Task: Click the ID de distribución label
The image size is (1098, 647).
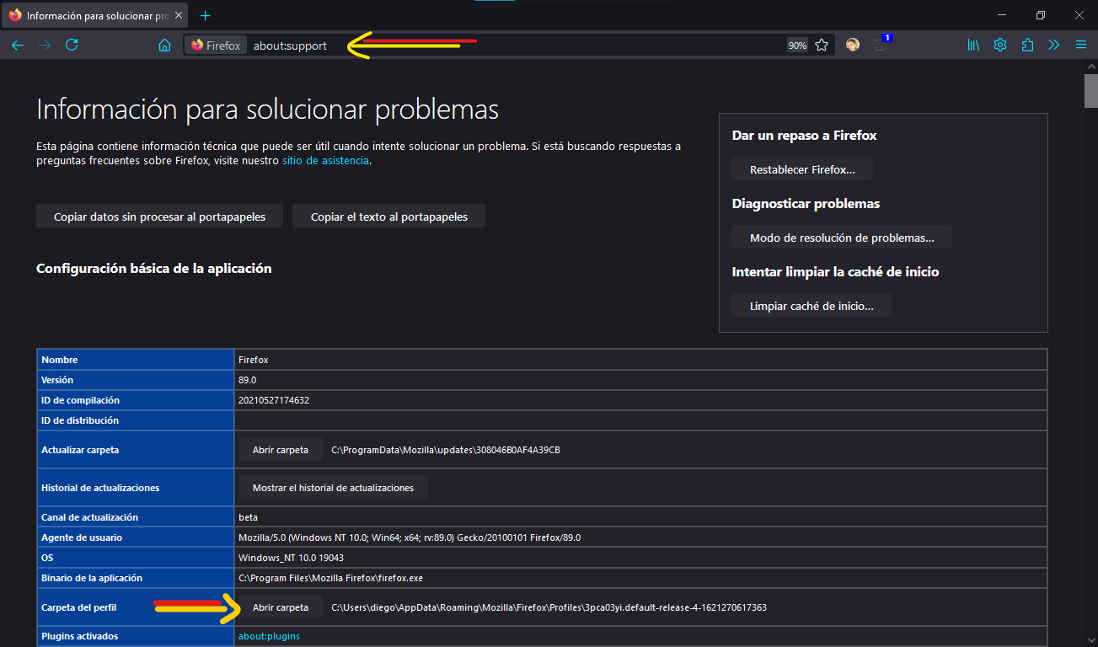Action: (x=80, y=420)
